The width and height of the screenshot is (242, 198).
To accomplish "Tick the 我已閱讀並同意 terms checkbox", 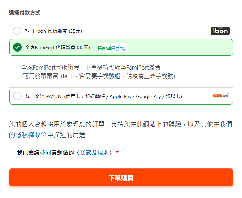I will coord(11,153).
